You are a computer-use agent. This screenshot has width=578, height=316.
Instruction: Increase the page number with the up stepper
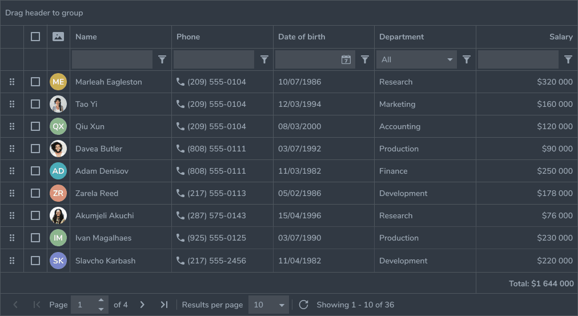tap(101, 301)
